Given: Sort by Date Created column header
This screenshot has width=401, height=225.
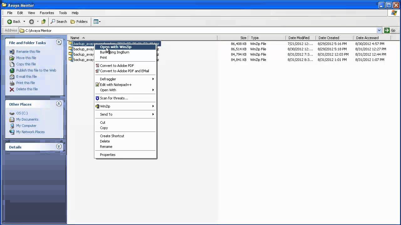Looking at the screenshot, I should (x=334, y=38).
